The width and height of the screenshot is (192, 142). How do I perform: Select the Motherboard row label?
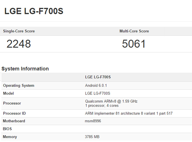tap(14, 121)
